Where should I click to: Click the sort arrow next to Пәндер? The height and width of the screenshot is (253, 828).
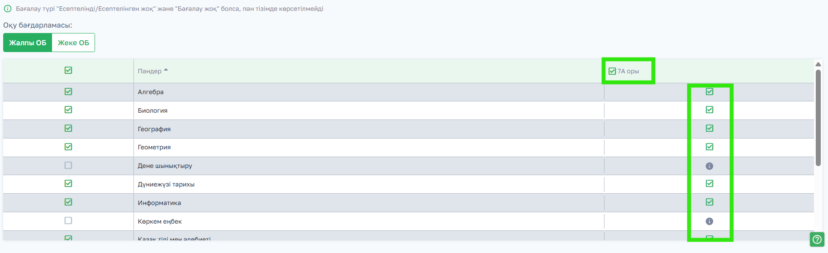click(x=166, y=70)
